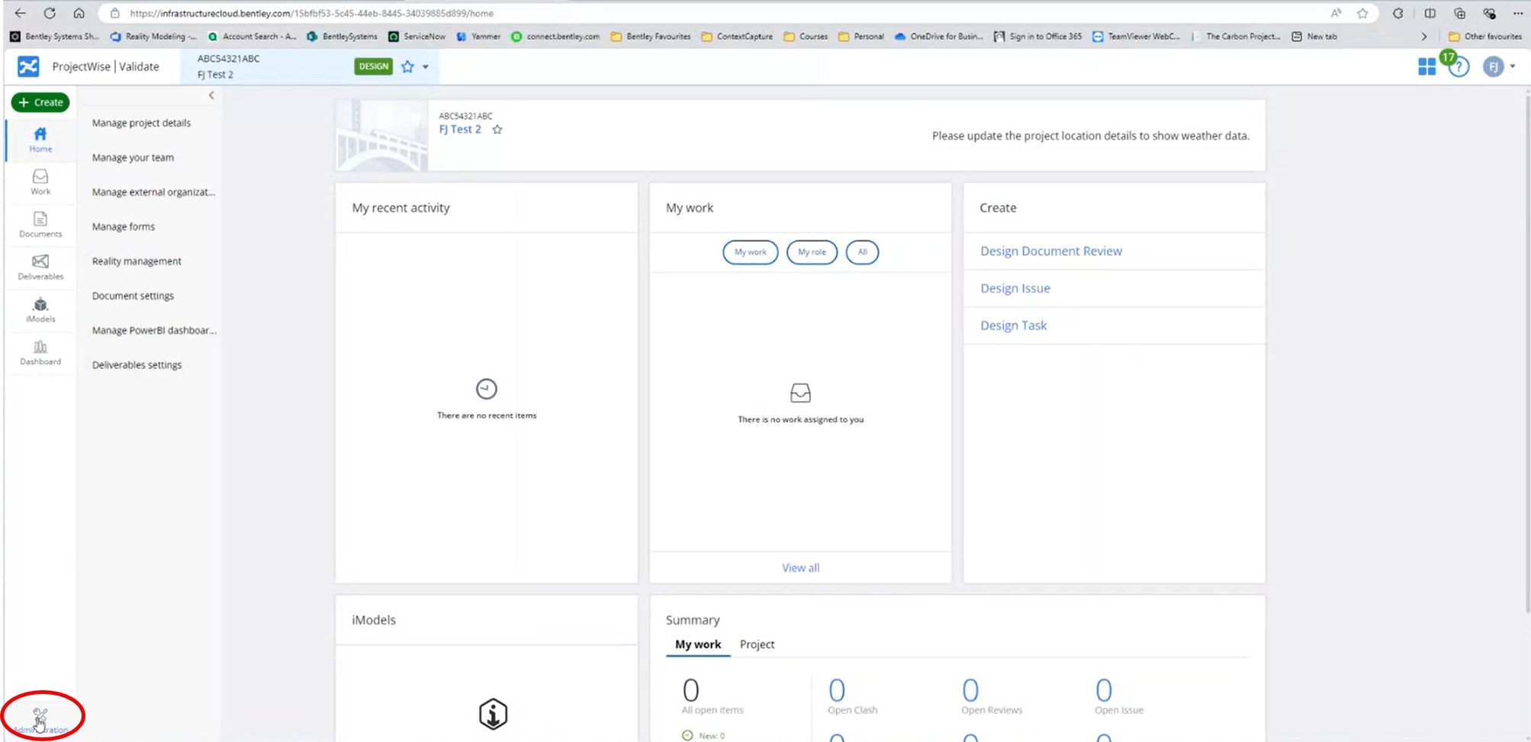This screenshot has width=1531, height=742.
Task: Click View all in My work
Action: [800, 568]
